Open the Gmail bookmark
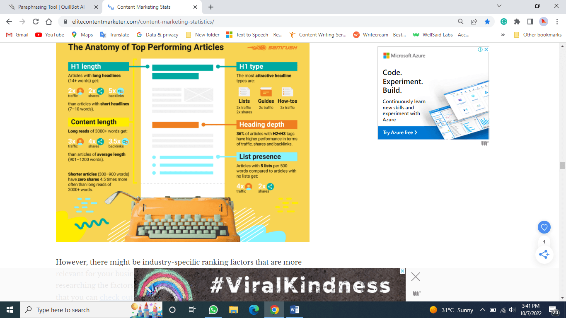Screen dimensions: 566x318 (x=17, y=35)
